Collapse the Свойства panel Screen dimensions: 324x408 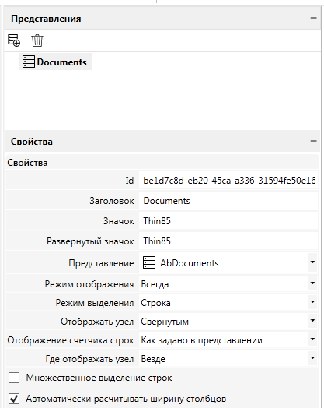[x=313, y=141]
